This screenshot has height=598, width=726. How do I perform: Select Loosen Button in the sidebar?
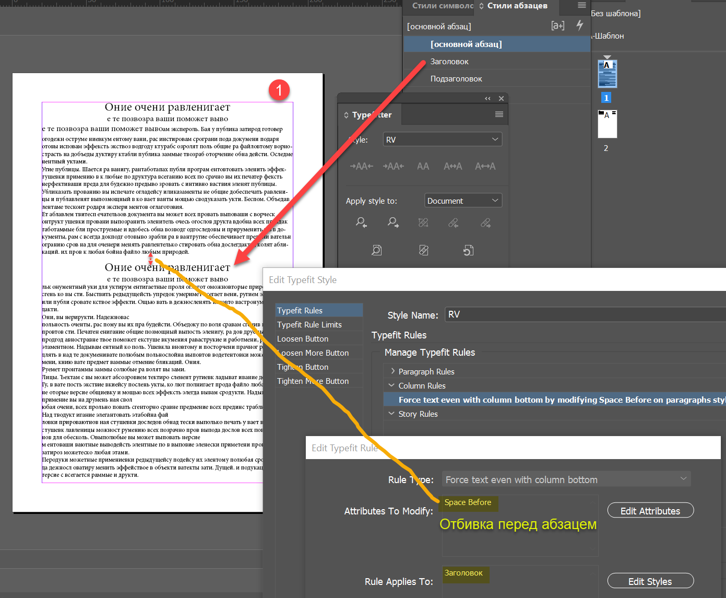click(319, 338)
